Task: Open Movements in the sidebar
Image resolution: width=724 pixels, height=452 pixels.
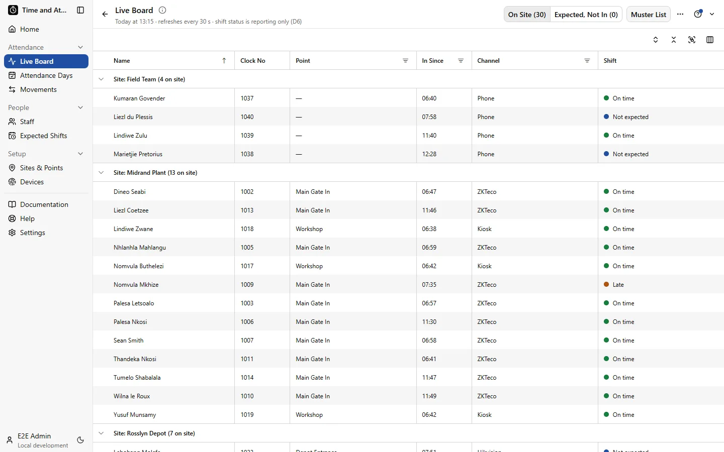Action: pyautogui.click(x=46, y=89)
